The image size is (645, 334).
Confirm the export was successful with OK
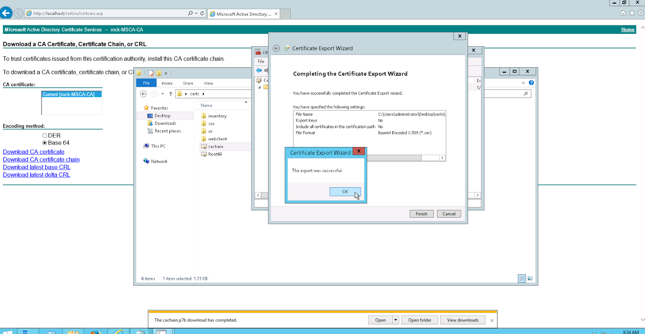345,192
